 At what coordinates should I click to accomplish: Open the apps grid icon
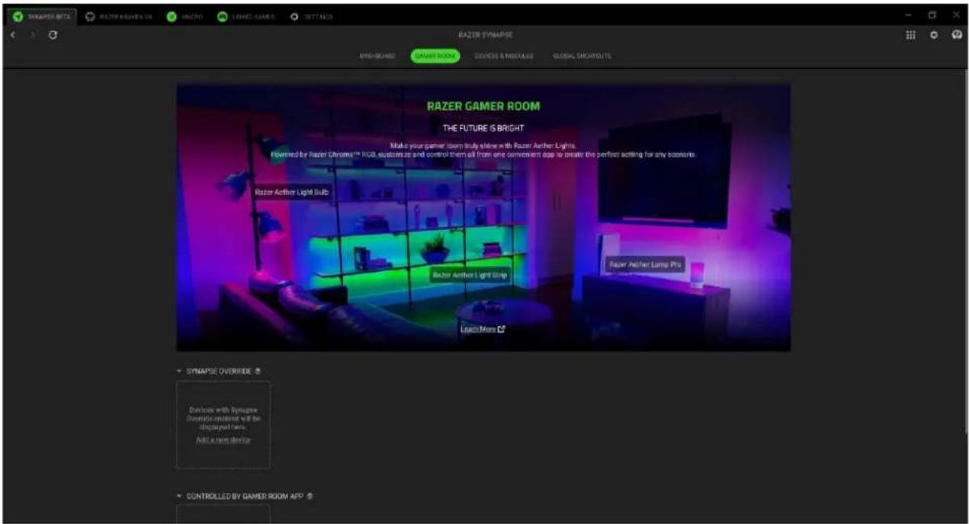click(x=910, y=36)
